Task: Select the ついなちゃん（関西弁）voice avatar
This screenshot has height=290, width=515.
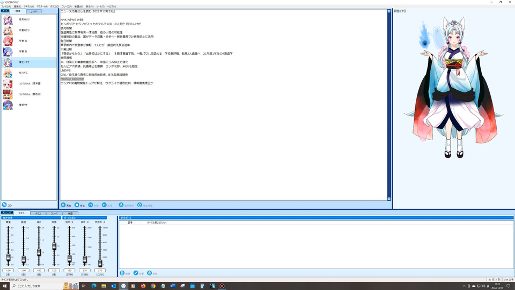Action: pyautogui.click(x=8, y=94)
